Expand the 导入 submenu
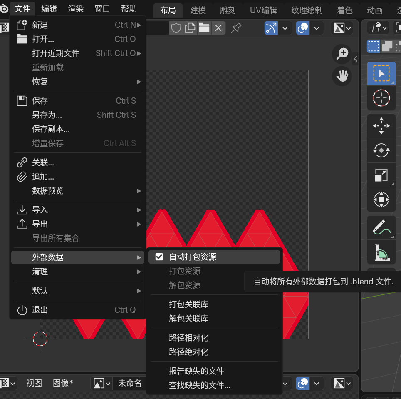Screen dimensions: 401x399 pos(78,210)
